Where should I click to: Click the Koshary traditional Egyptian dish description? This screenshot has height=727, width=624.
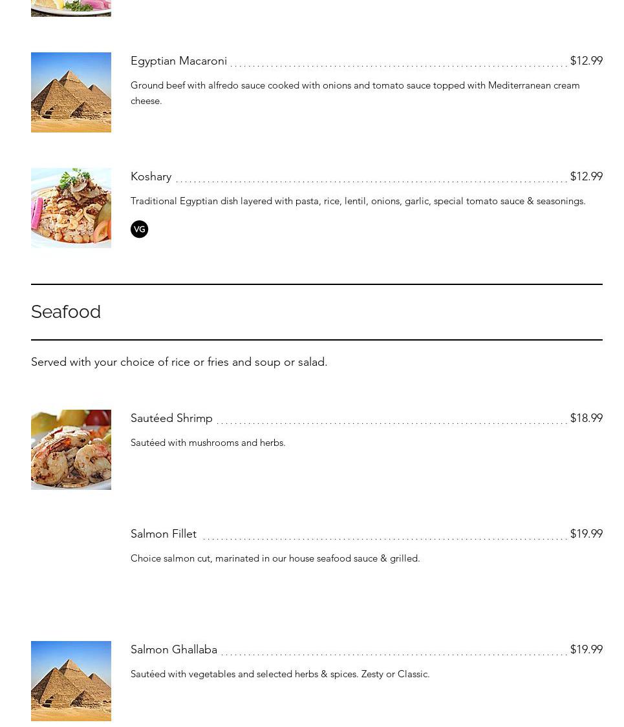tap(358, 201)
